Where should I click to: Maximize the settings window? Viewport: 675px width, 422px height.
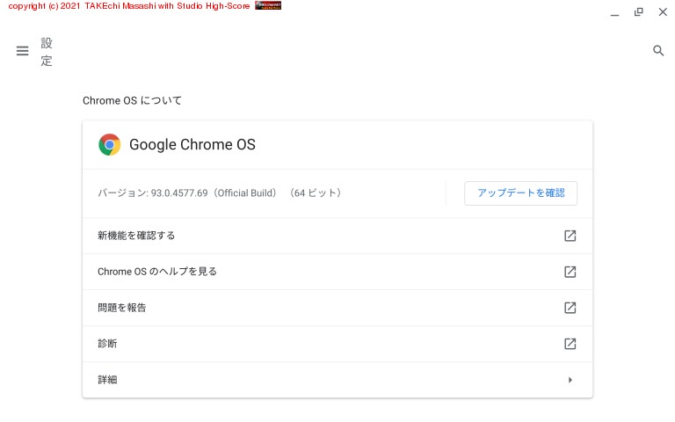(639, 12)
